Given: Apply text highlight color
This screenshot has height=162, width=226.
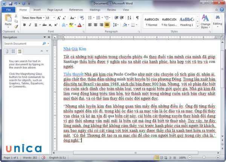Looking at the screenshot, I should click(x=71, y=25).
